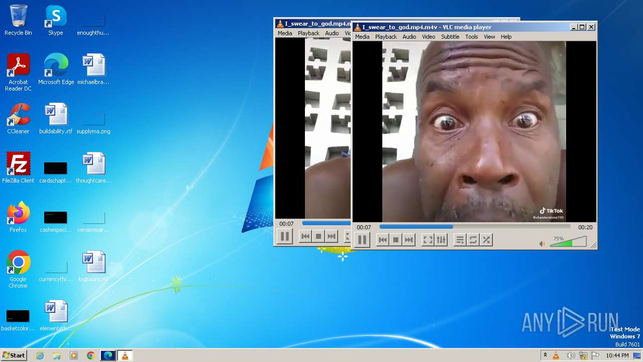Select the Firefox desktop shortcut

click(18, 217)
